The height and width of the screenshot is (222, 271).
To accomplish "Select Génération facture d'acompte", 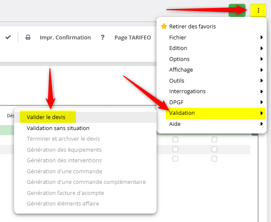I will (85, 193).
